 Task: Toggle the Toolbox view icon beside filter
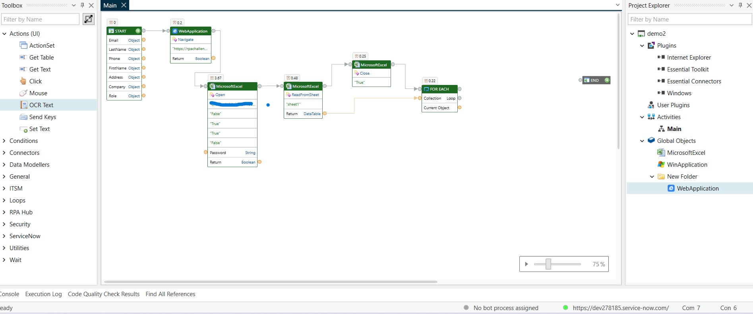tap(88, 19)
